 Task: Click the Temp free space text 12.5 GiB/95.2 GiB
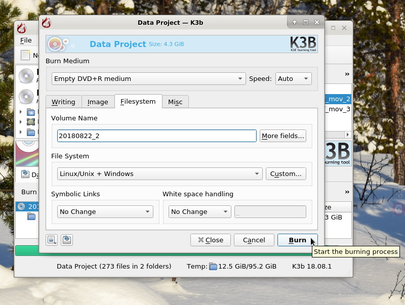point(247,266)
